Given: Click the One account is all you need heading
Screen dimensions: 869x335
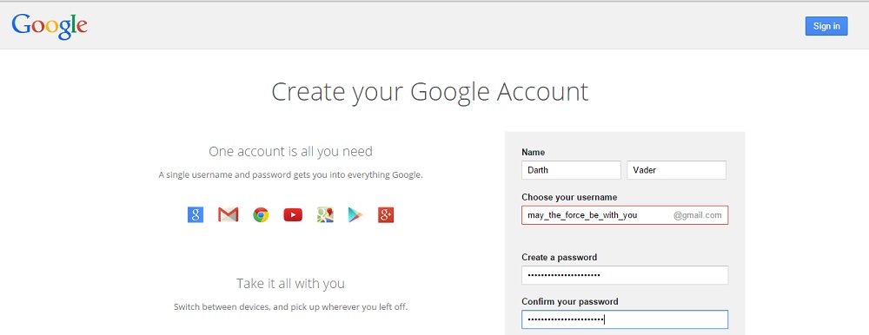Looking at the screenshot, I should [x=290, y=151].
